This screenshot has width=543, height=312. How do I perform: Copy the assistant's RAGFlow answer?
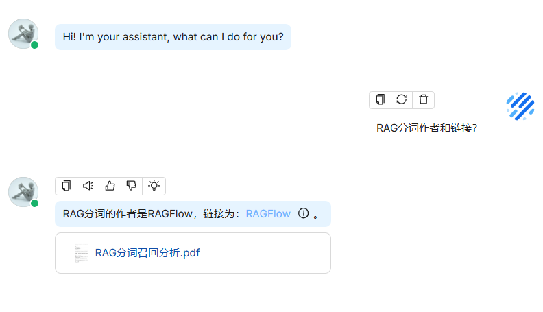click(x=66, y=186)
